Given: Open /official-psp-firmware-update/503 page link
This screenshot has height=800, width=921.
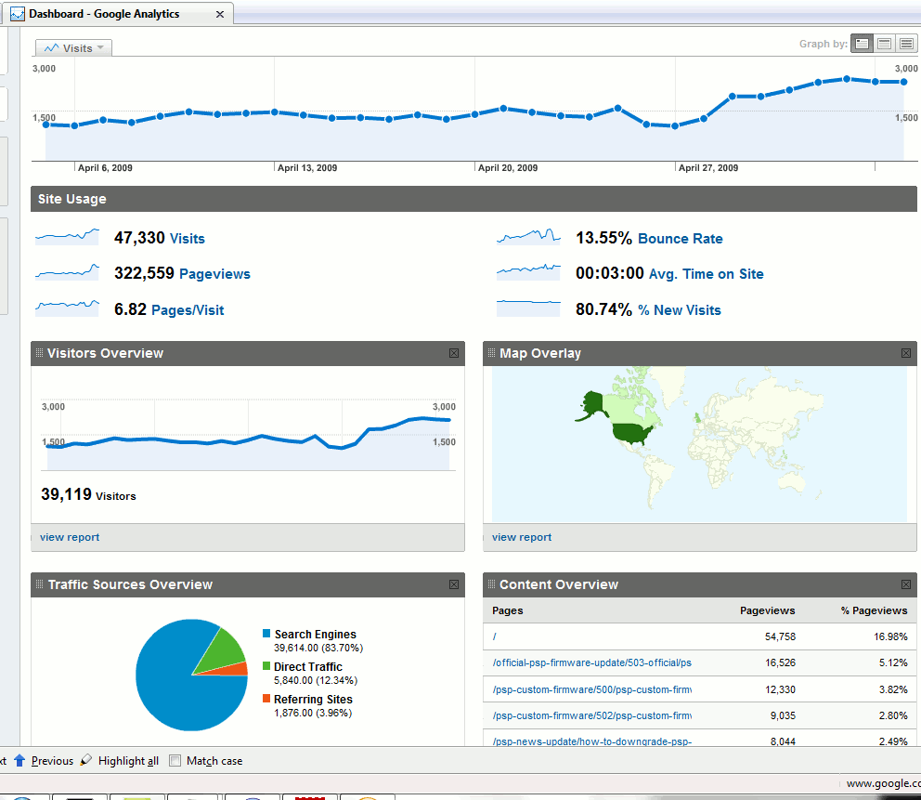Looking at the screenshot, I should pyautogui.click(x=592, y=663).
